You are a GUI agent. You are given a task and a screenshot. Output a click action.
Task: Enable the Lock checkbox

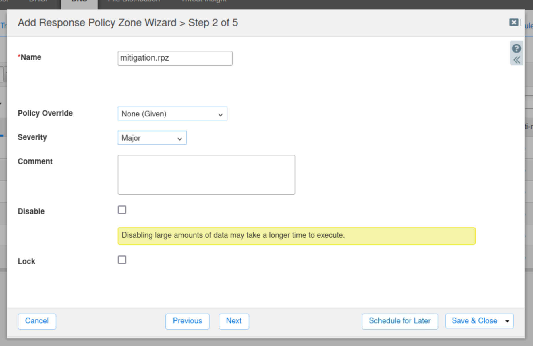pyautogui.click(x=122, y=260)
